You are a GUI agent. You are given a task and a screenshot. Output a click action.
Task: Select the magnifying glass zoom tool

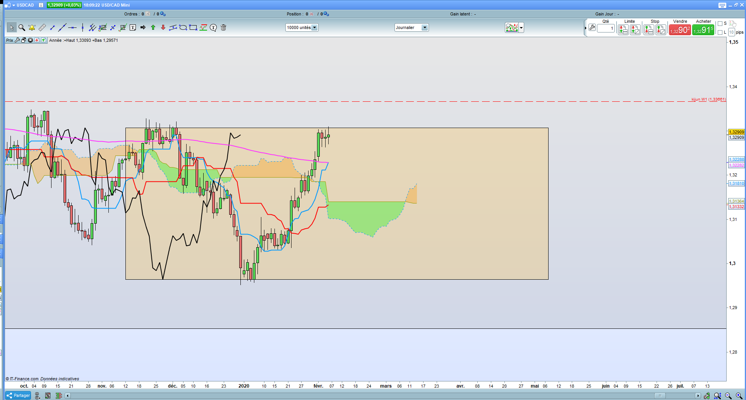pyautogui.click(x=22, y=27)
